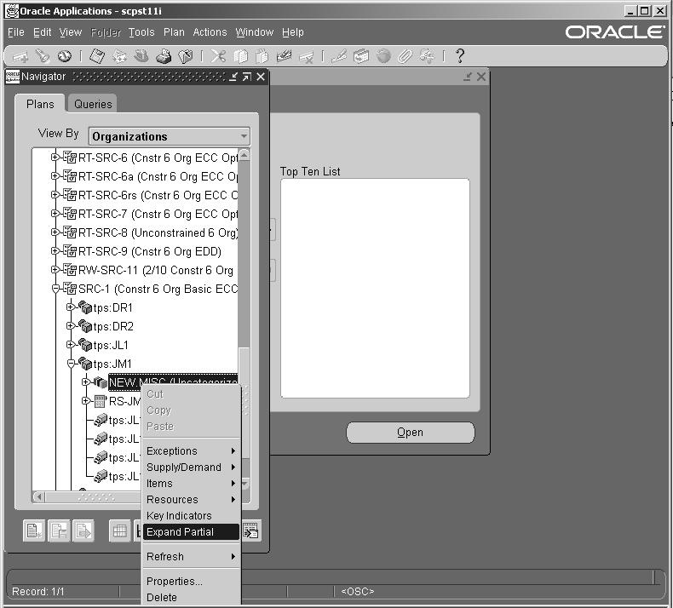Choose Properties... from context menu

(x=191, y=582)
